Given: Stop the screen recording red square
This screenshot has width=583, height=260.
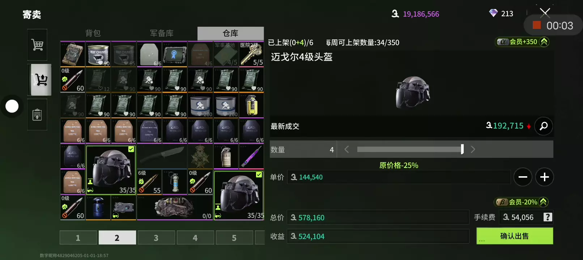Looking at the screenshot, I should [537, 25].
